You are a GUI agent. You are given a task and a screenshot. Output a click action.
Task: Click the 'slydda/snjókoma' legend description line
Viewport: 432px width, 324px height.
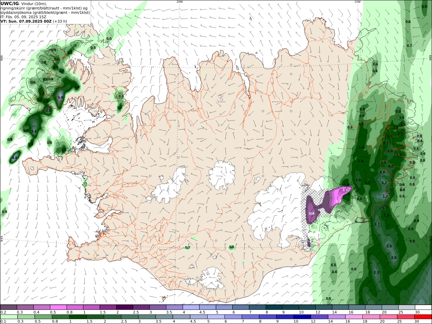pyautogui.click(x=45, y=12)
